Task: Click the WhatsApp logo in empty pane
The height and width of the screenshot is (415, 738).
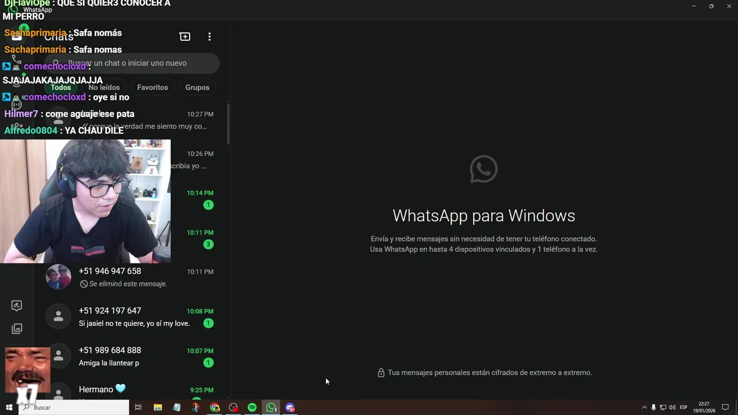Action: click(x=484, y=169)
